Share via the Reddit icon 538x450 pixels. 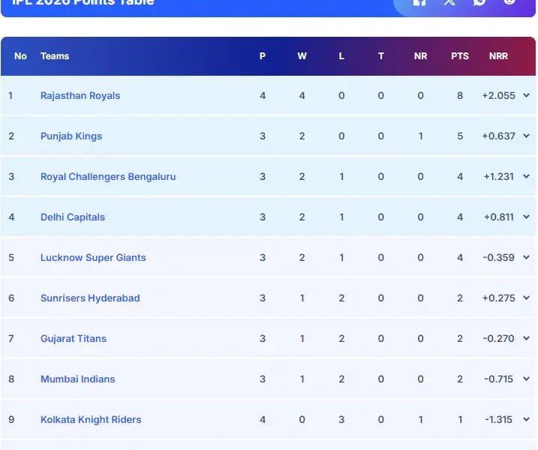click(509, 2)
